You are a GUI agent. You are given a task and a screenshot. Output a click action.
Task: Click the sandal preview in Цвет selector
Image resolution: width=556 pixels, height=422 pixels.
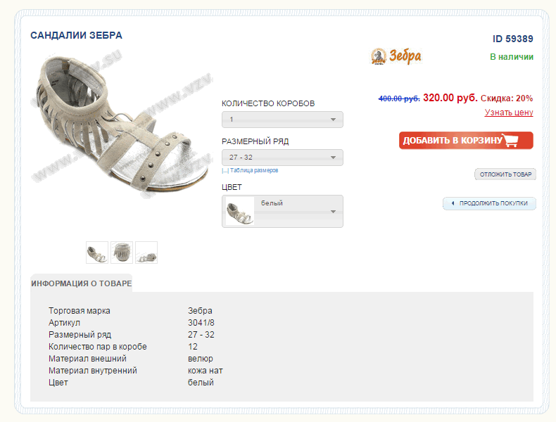(x=240, y=211)
